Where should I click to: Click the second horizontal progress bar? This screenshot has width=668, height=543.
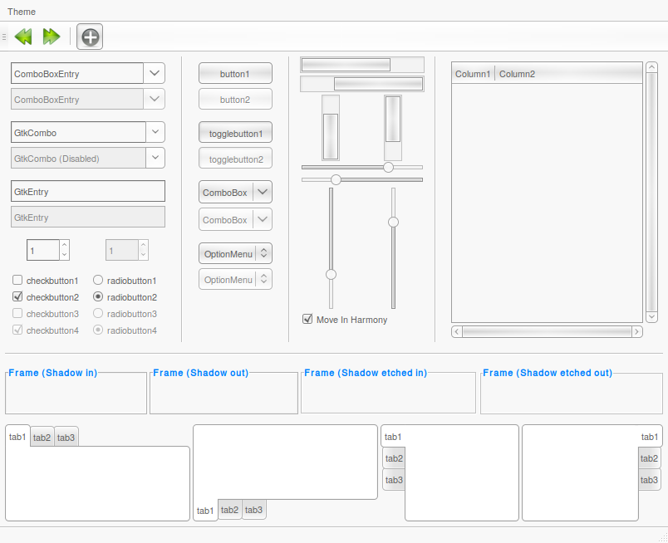tap(362, 84)
